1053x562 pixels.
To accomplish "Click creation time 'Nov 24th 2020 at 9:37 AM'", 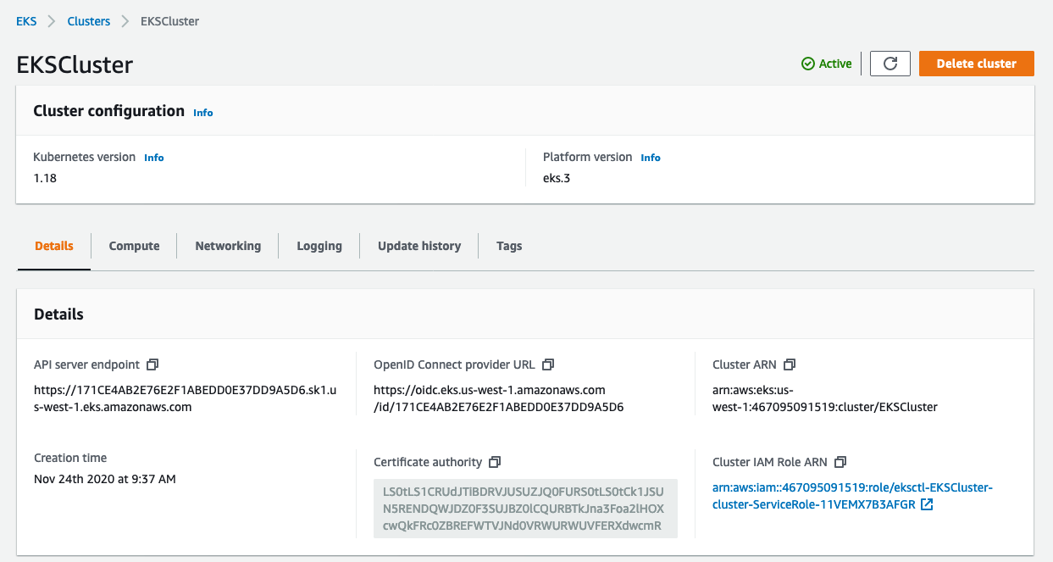I will tap(105, 479).
